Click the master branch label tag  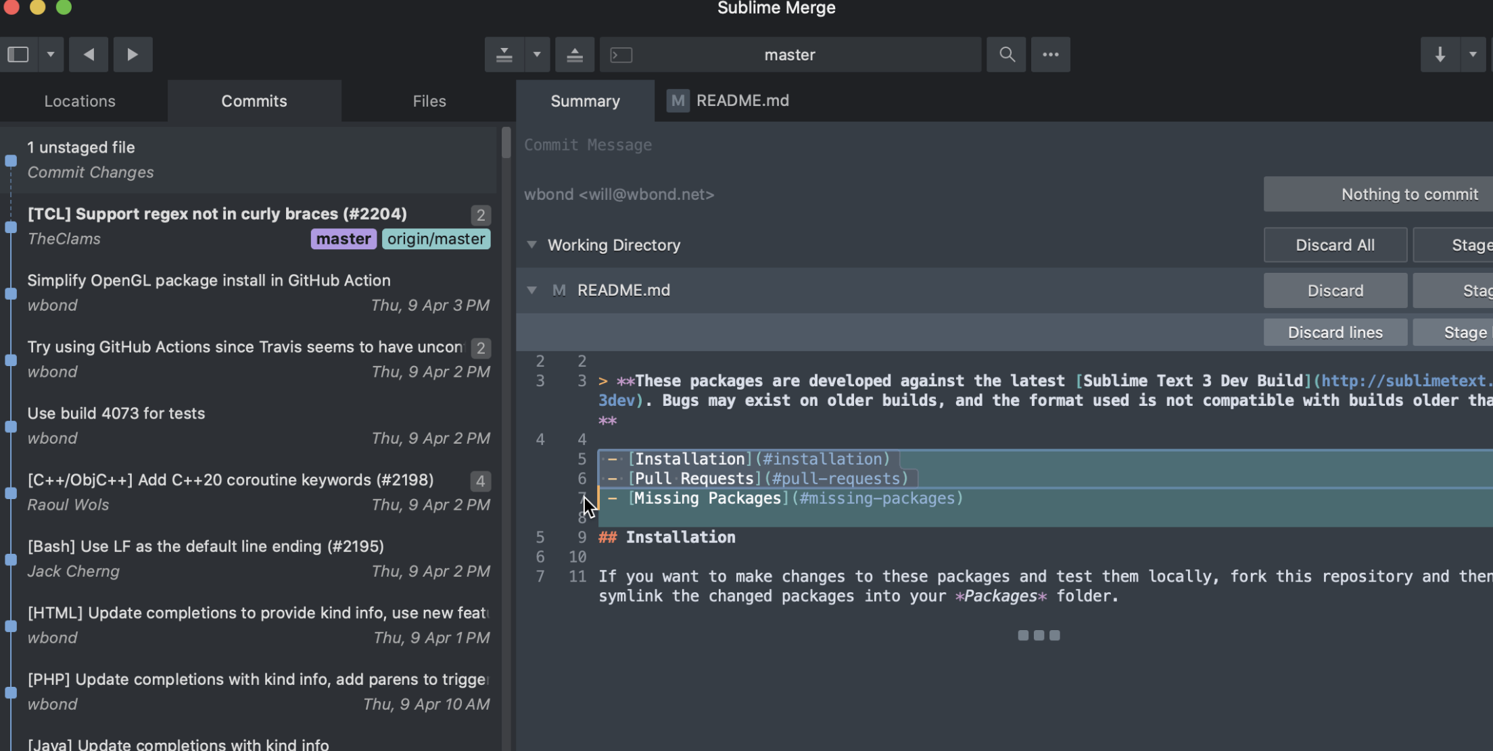click(x=343, y=239)
